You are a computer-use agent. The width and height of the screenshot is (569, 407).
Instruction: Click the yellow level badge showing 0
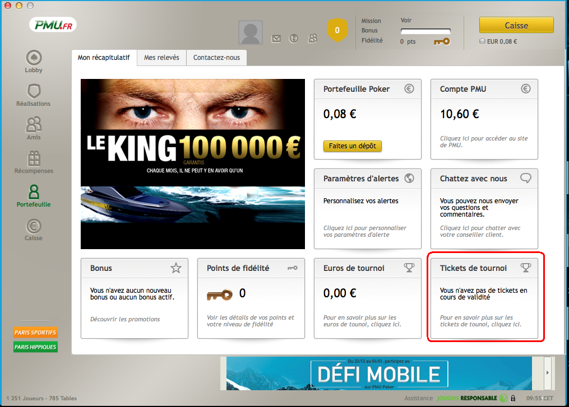tap(337, 30)
